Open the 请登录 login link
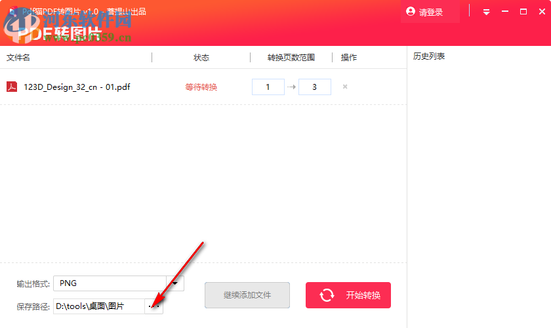 [431, 12]
